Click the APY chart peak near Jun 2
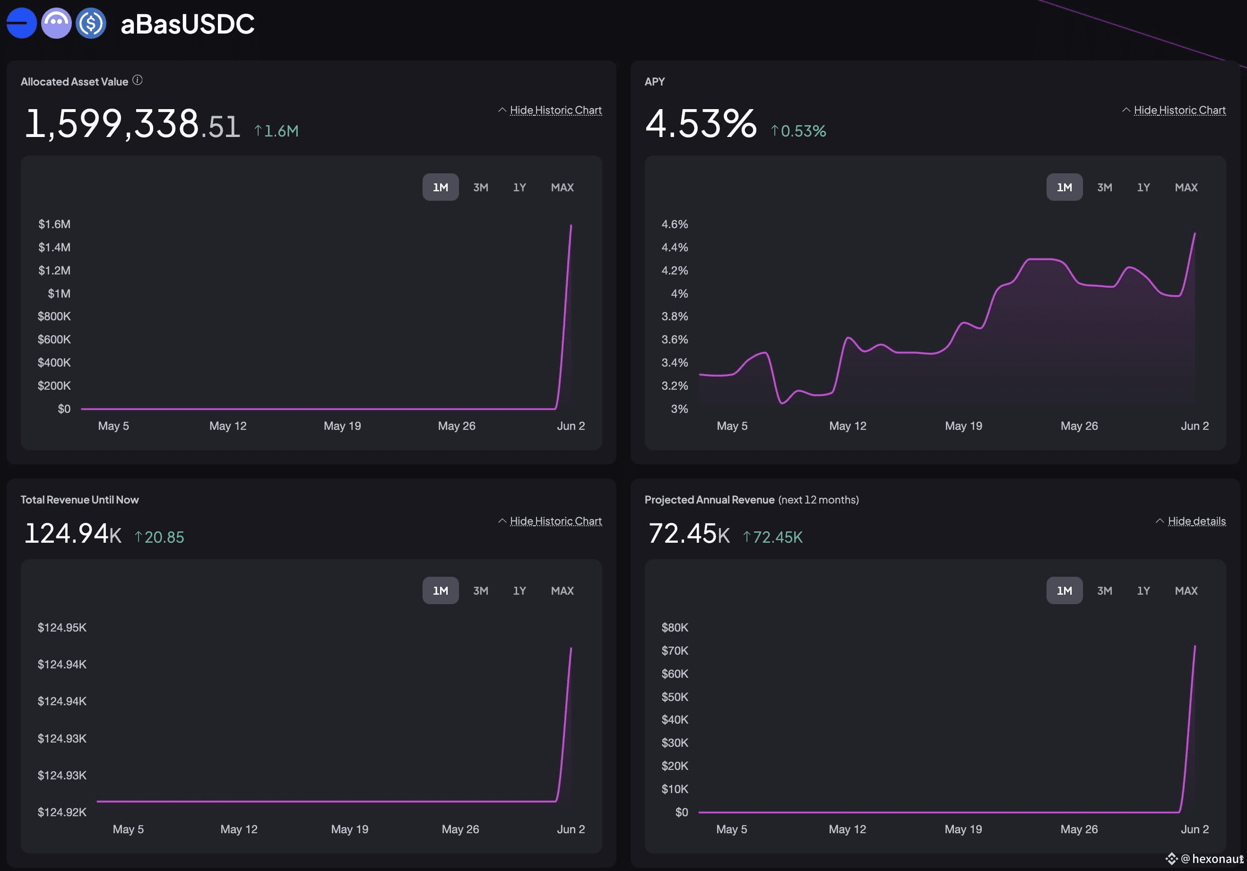 pos(1195,234)
